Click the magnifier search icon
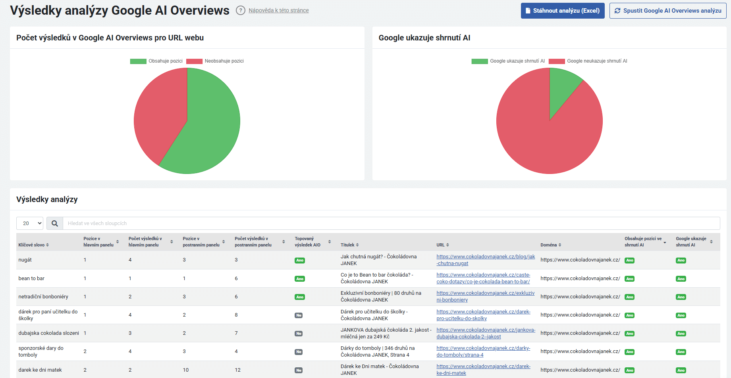The width and height of the screenshot is (731, 378). pyautogui.click(x=55, y=223)
